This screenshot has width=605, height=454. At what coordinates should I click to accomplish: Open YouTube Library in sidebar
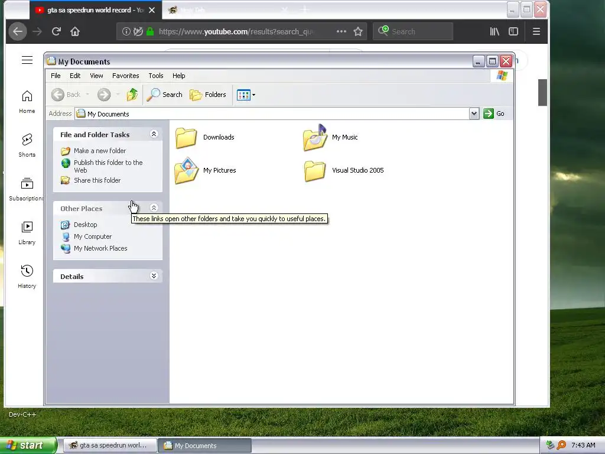click(x=27, y=233)
